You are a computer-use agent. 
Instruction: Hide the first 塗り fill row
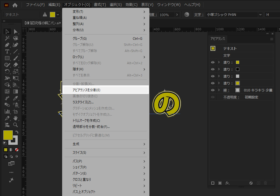213,62
